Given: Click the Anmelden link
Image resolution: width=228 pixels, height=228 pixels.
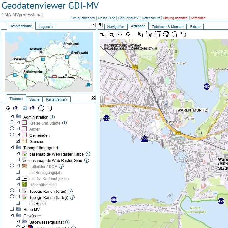Looking at the screenshot, I should (198, 18).
